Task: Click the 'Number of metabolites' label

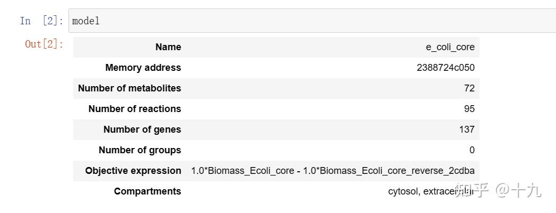Action: click(x=129, y=88)
